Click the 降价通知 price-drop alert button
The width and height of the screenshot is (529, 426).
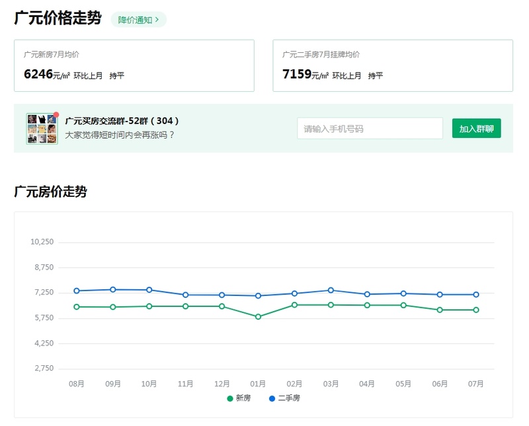tap(138, 20)
